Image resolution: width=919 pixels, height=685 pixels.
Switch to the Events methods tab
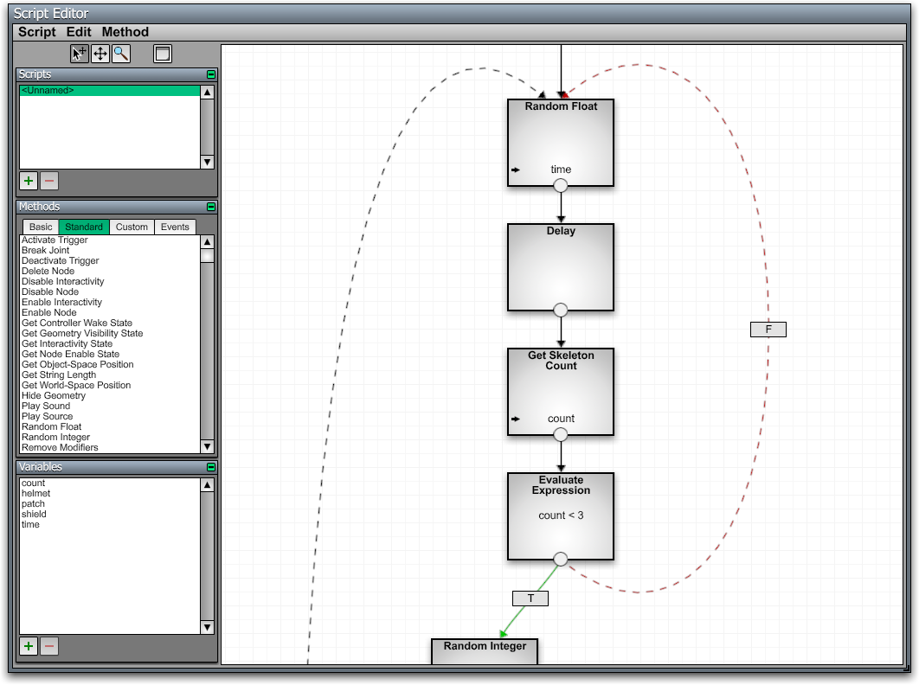tap(175, 227)
